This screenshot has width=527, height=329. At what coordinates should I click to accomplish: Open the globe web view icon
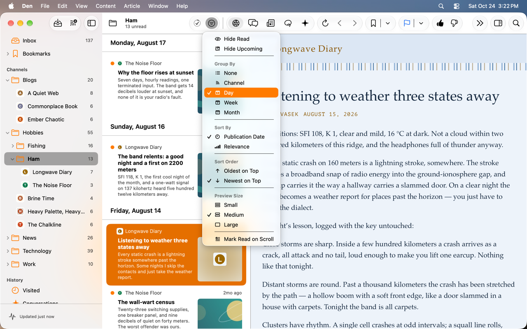[x=236, y=23]
